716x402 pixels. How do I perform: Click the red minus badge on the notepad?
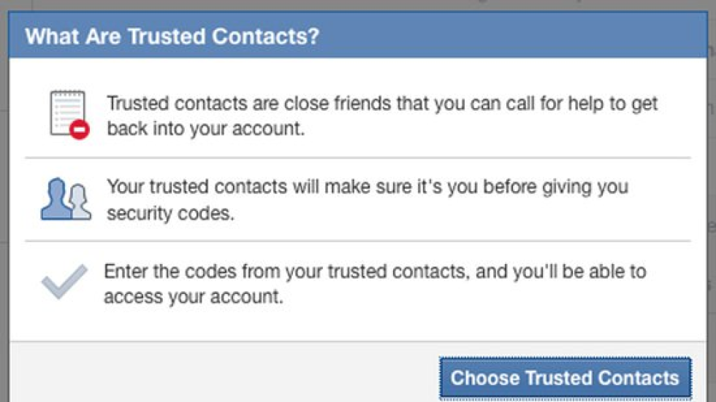click(80, 130)
